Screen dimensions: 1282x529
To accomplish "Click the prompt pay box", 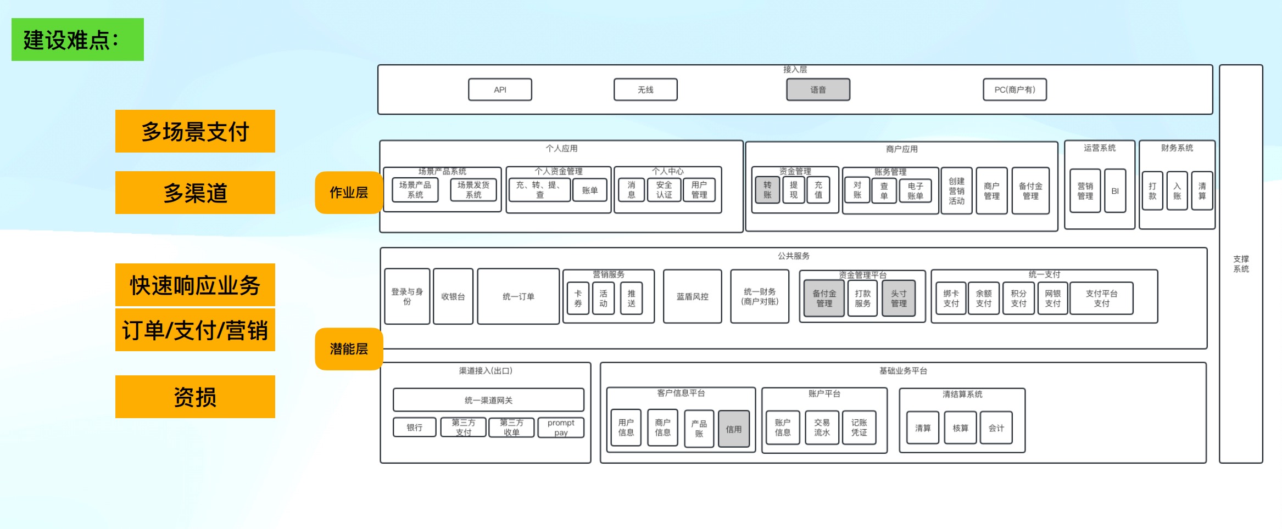I will pyautogui.click(x=561, y=427).
